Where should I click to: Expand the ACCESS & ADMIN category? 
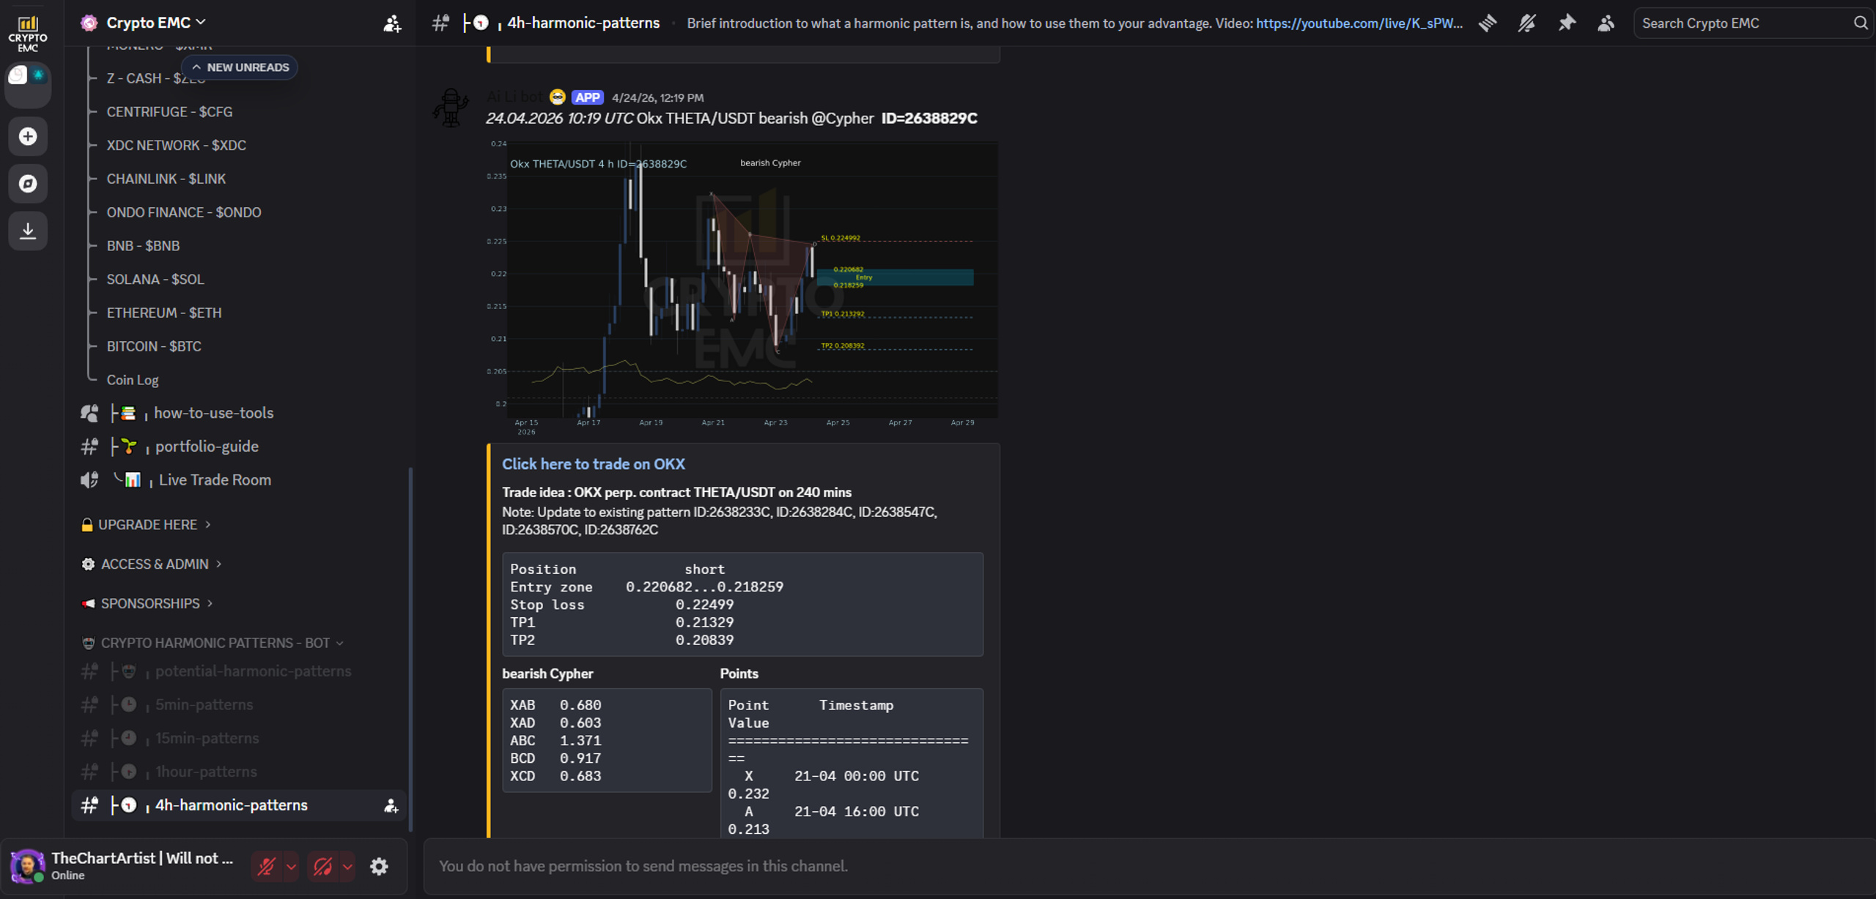coord(152,564)
